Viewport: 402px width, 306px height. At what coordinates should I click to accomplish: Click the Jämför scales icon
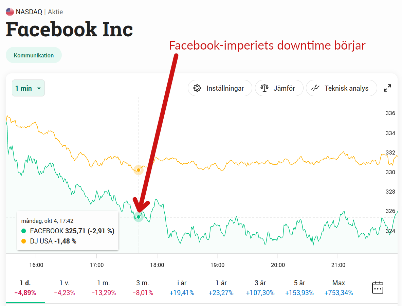pyautogui.click(x=264, y=88)
